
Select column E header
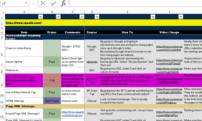(x=127, y=12)
